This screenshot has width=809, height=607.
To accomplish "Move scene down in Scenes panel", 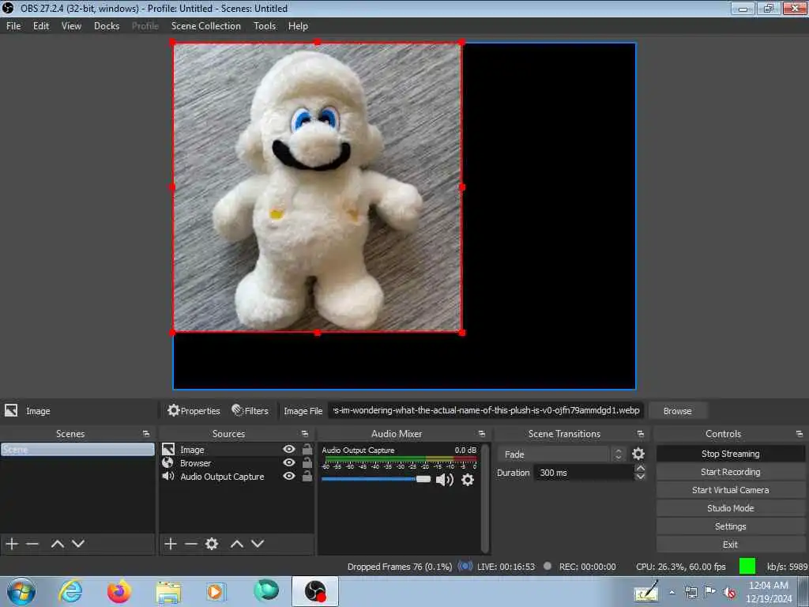I will pyautogui.click(x=78, y=544).
